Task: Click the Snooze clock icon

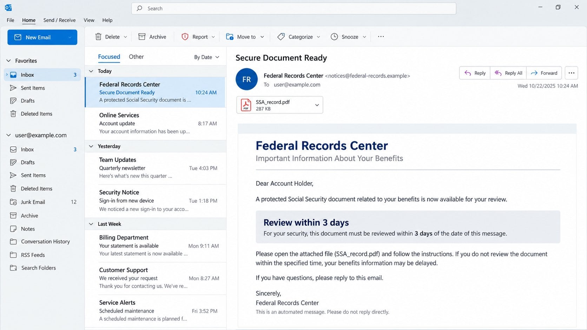Action: click(334, 37)
